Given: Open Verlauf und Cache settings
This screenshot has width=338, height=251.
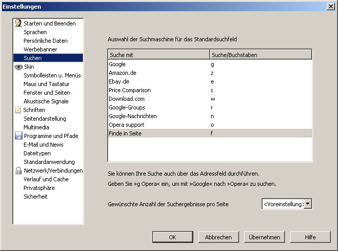Looking at the screenshot, I should (46, 179).
